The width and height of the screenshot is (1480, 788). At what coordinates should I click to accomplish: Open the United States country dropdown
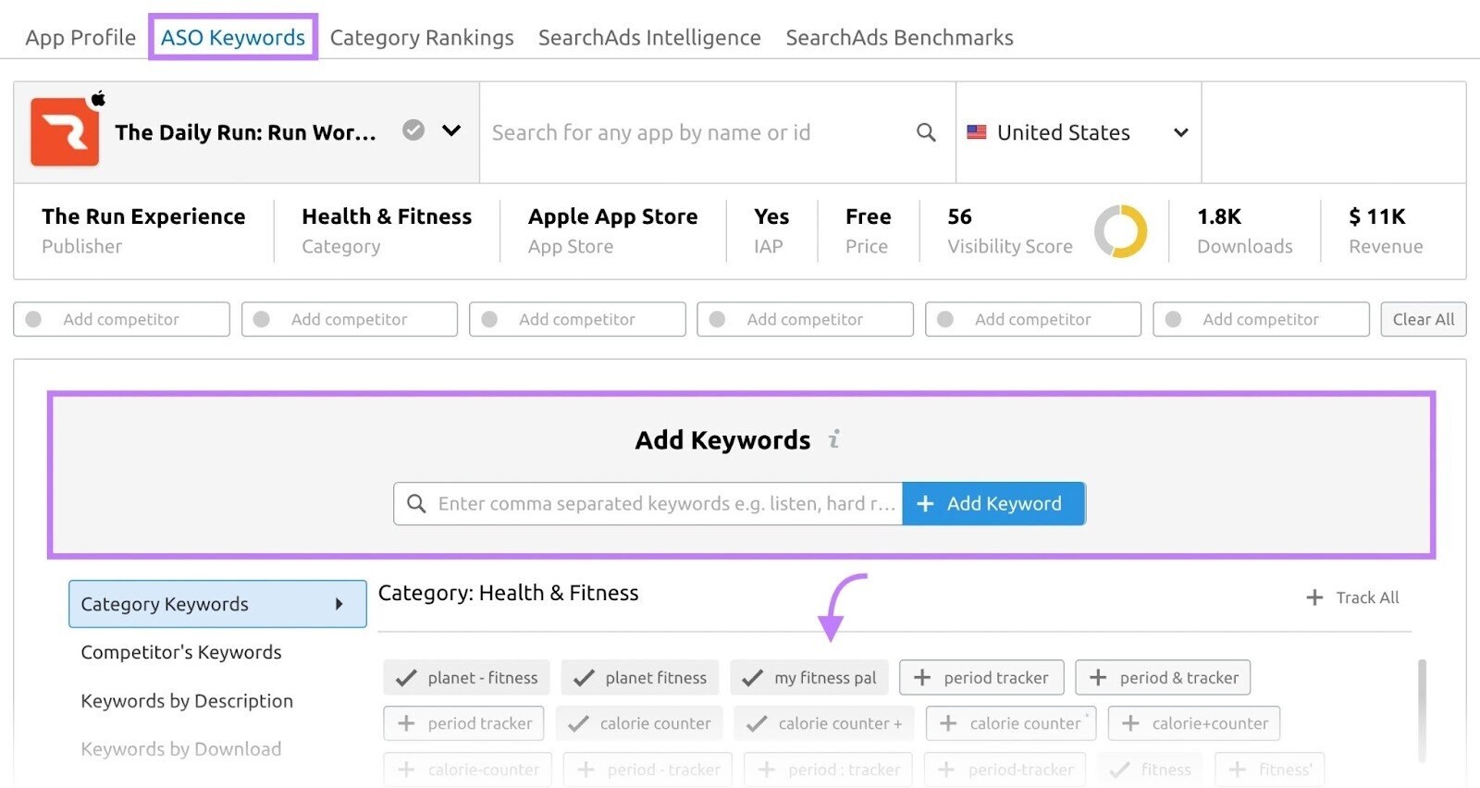point(1079,132)
